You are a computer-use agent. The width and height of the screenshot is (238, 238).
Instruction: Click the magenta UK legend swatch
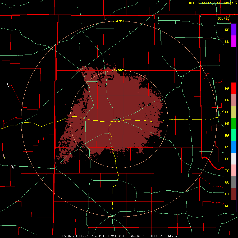234,42
